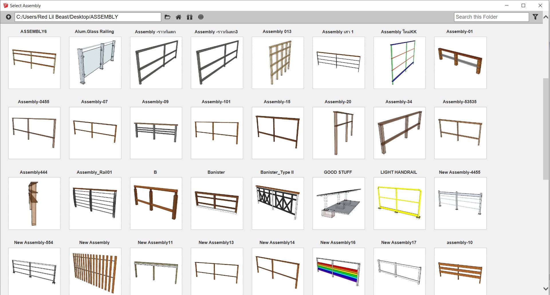
Task: Click the label of item B
Action: coord(155,172)
